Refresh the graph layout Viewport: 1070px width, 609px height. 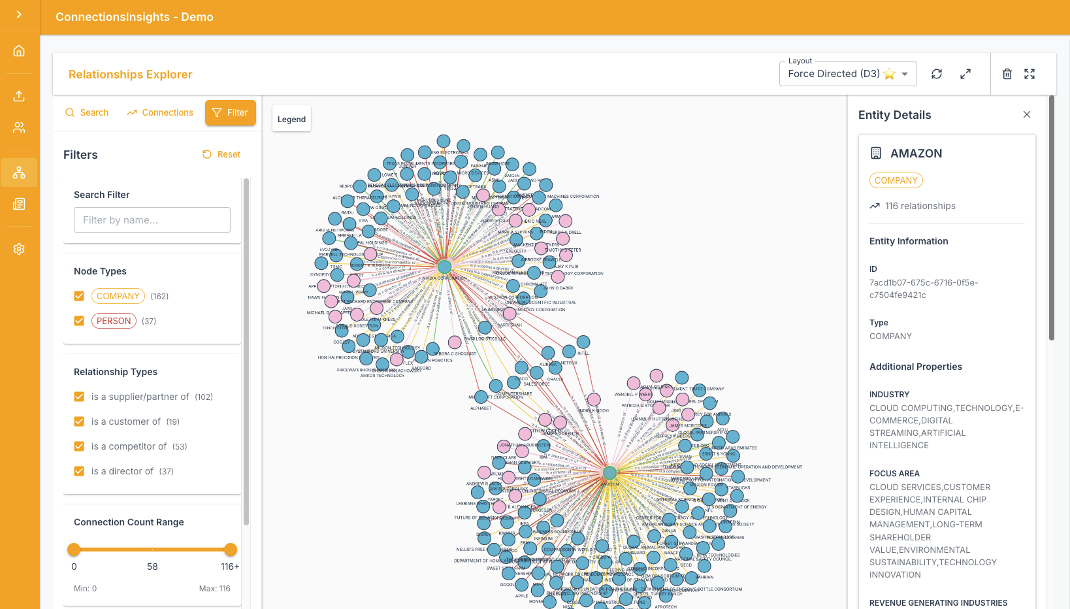click(937, 74)
